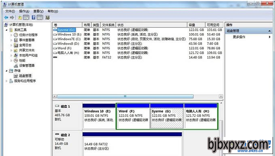The width and height of the screenshot is (275, 156).
Task: Open the 文件(F) menu
Action: (10, 11)
